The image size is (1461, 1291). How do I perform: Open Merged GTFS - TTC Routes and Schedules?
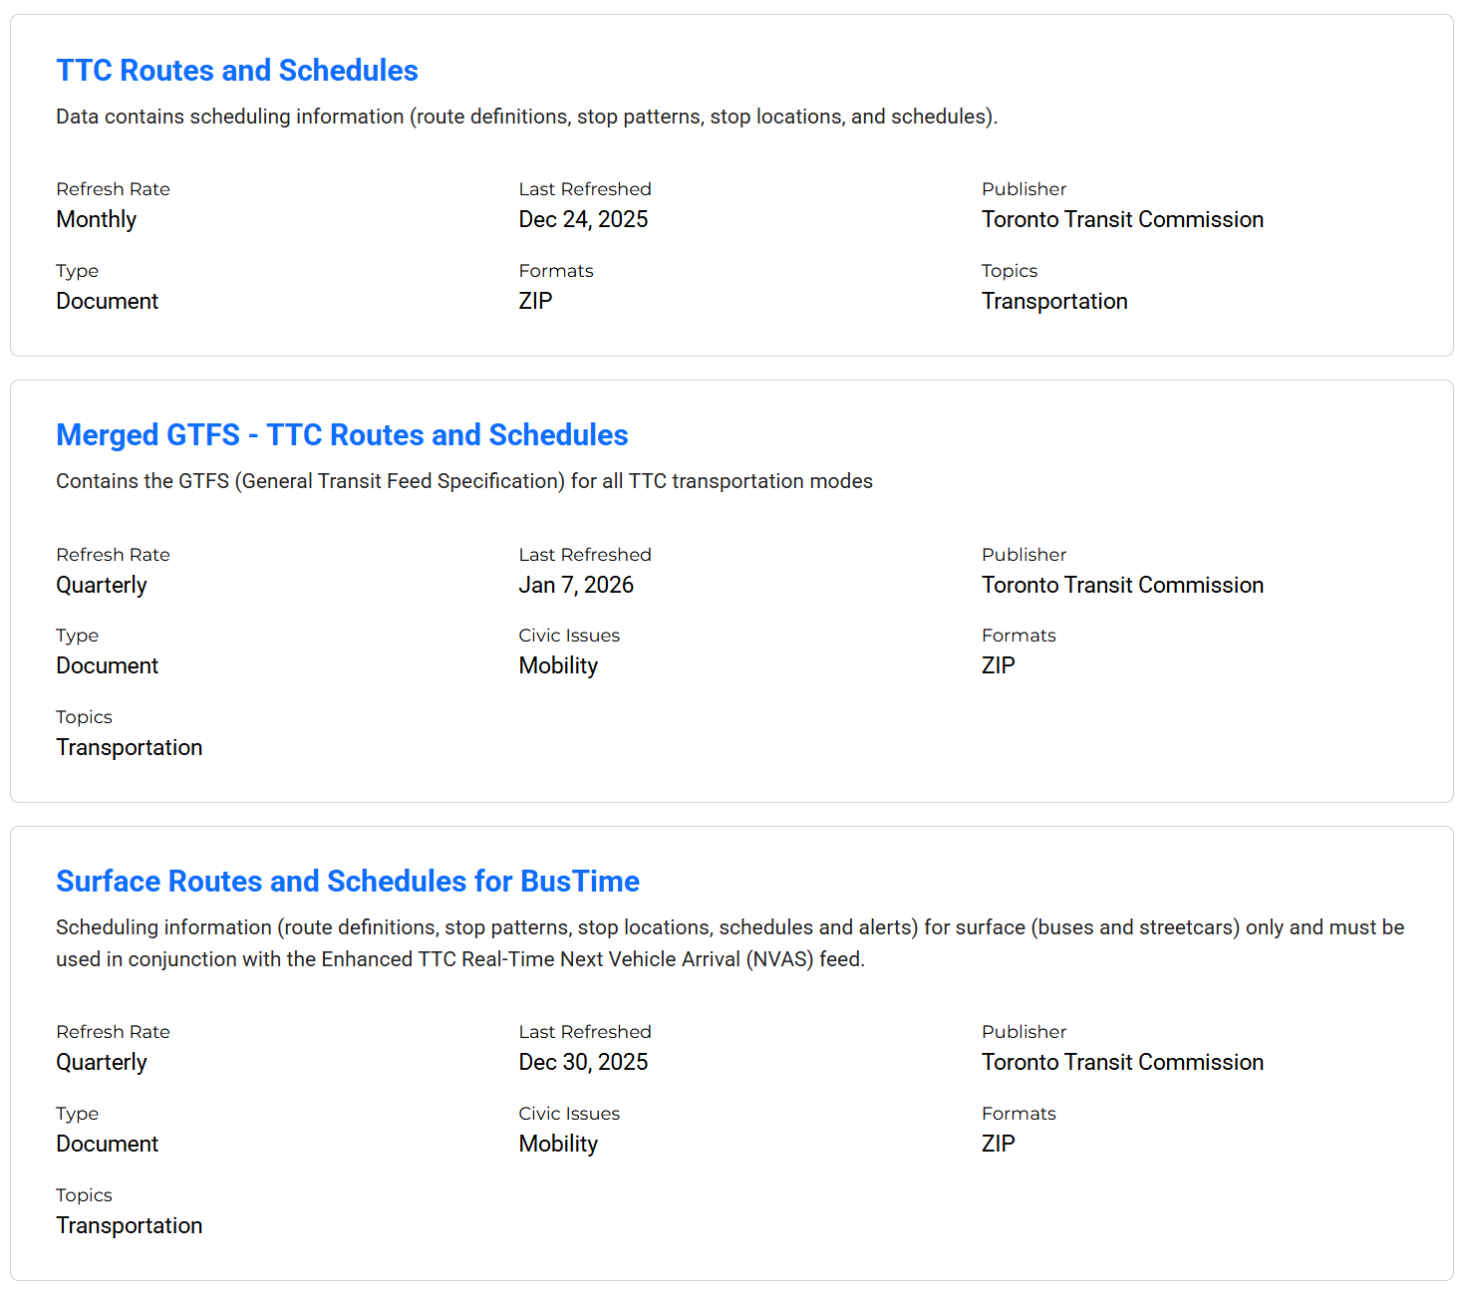[342, 435]
